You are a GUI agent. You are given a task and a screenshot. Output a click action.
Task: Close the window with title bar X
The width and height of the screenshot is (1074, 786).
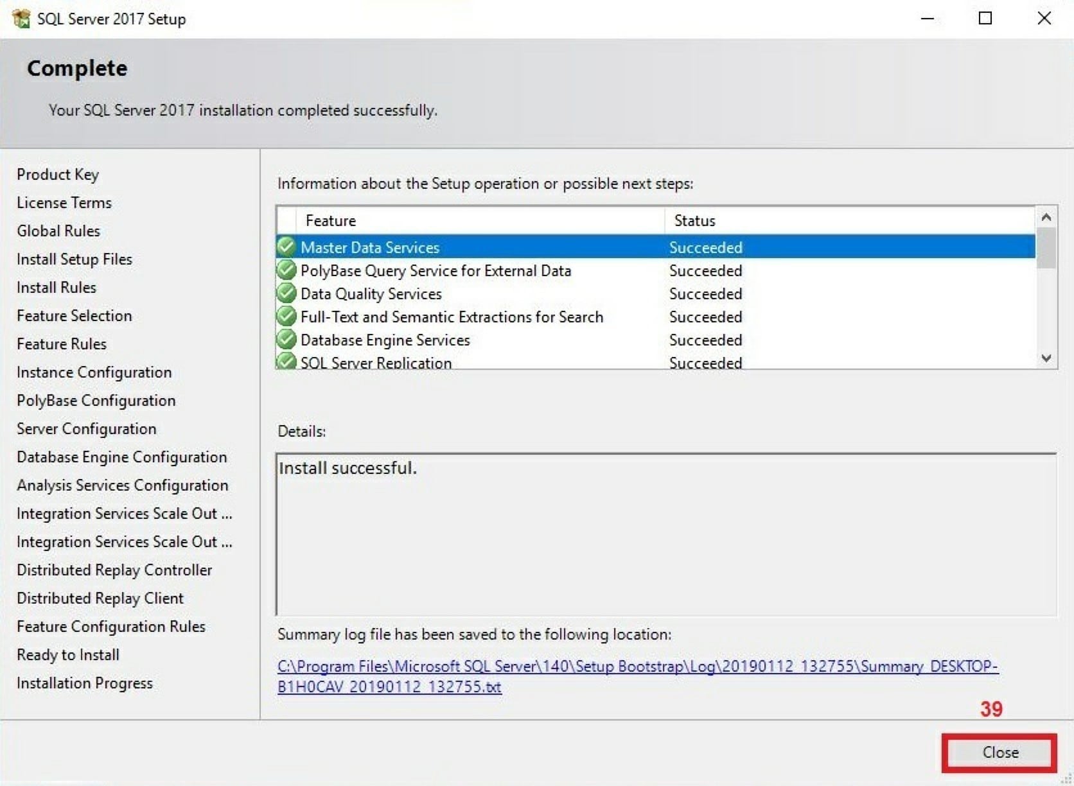[1044, 19]
